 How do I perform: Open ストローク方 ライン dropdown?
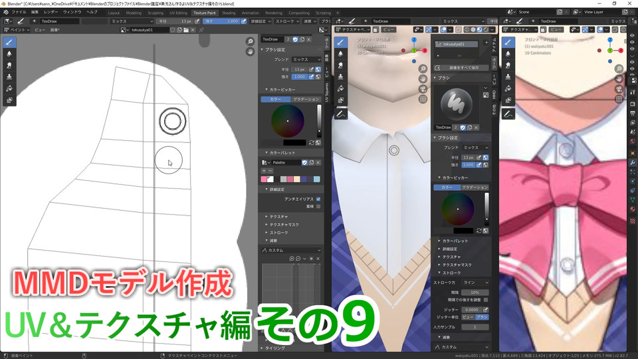(475, 283)
